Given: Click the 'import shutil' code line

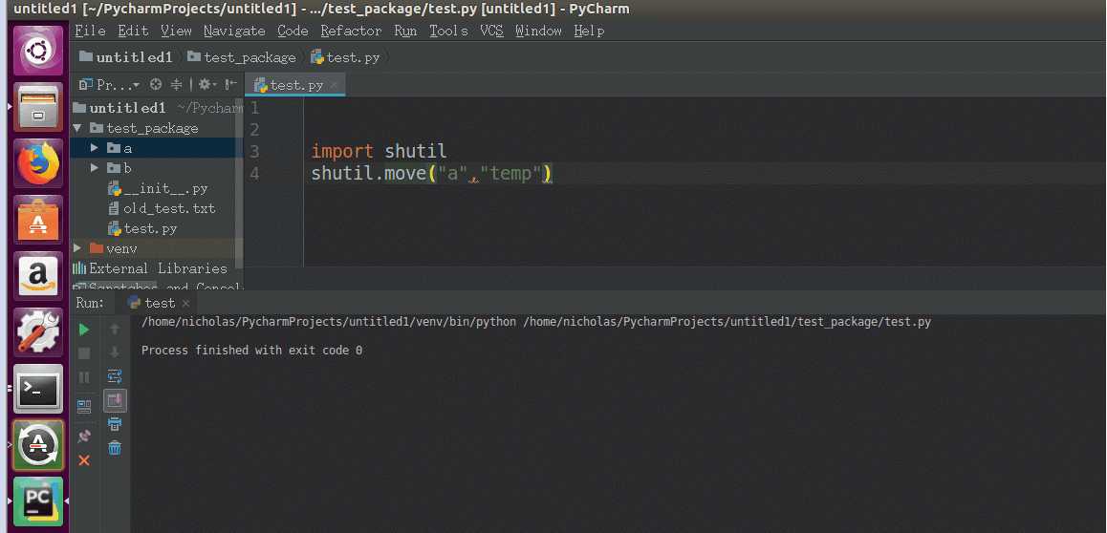Looking at the screenshot, I should click(x=380, y=152).
